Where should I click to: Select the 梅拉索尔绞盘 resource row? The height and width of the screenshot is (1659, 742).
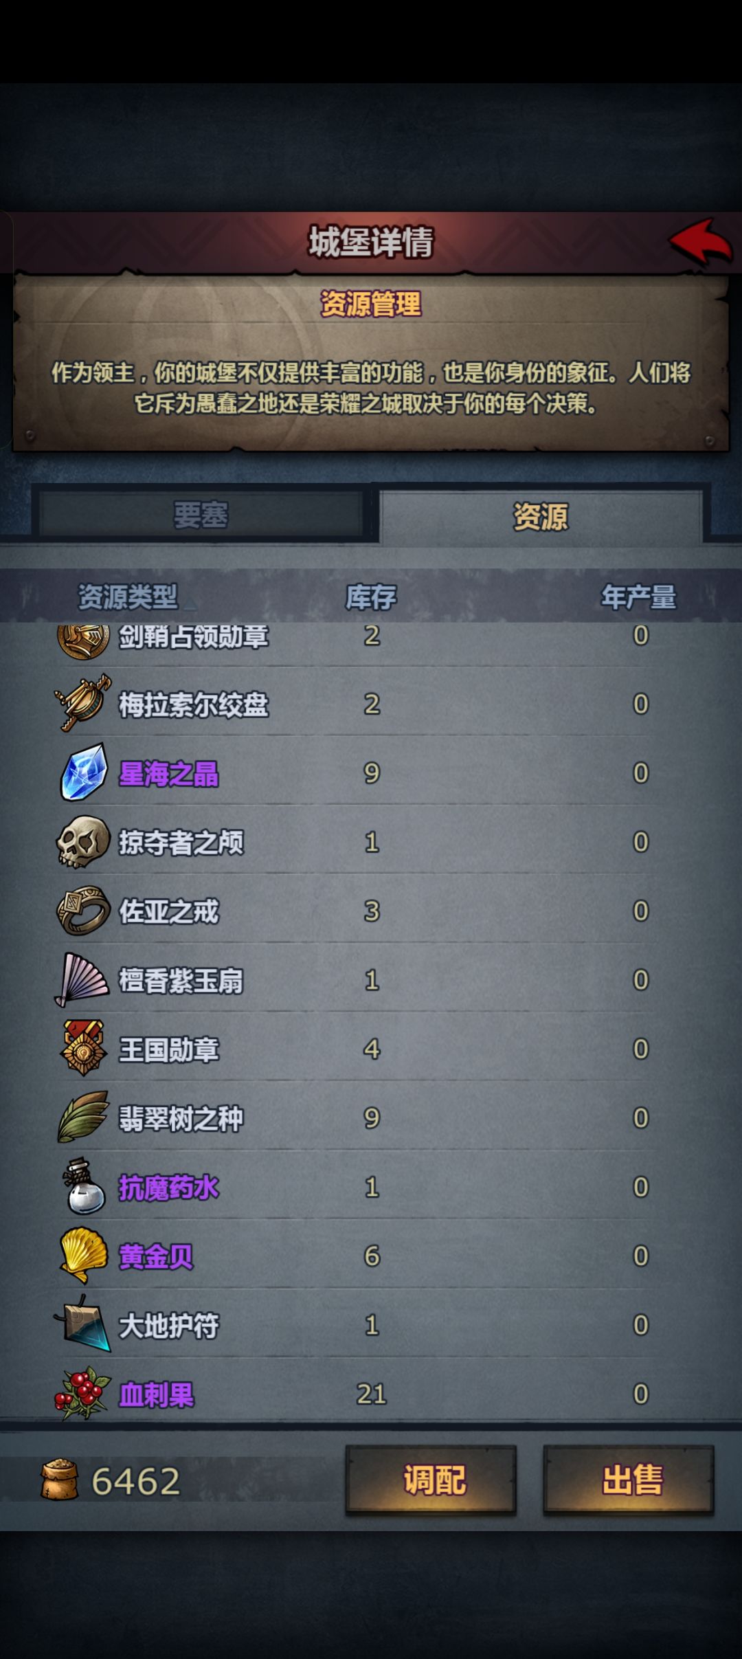371,703
